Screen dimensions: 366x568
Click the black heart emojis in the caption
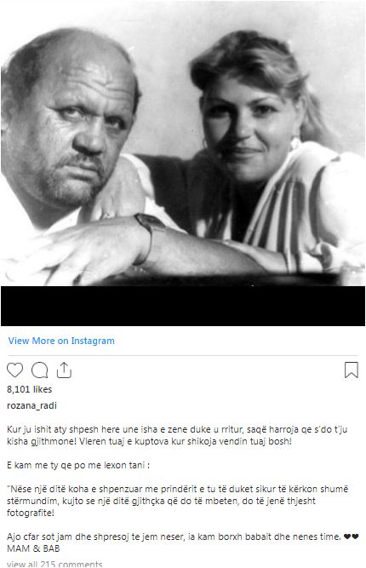click(x=352, y=536)
